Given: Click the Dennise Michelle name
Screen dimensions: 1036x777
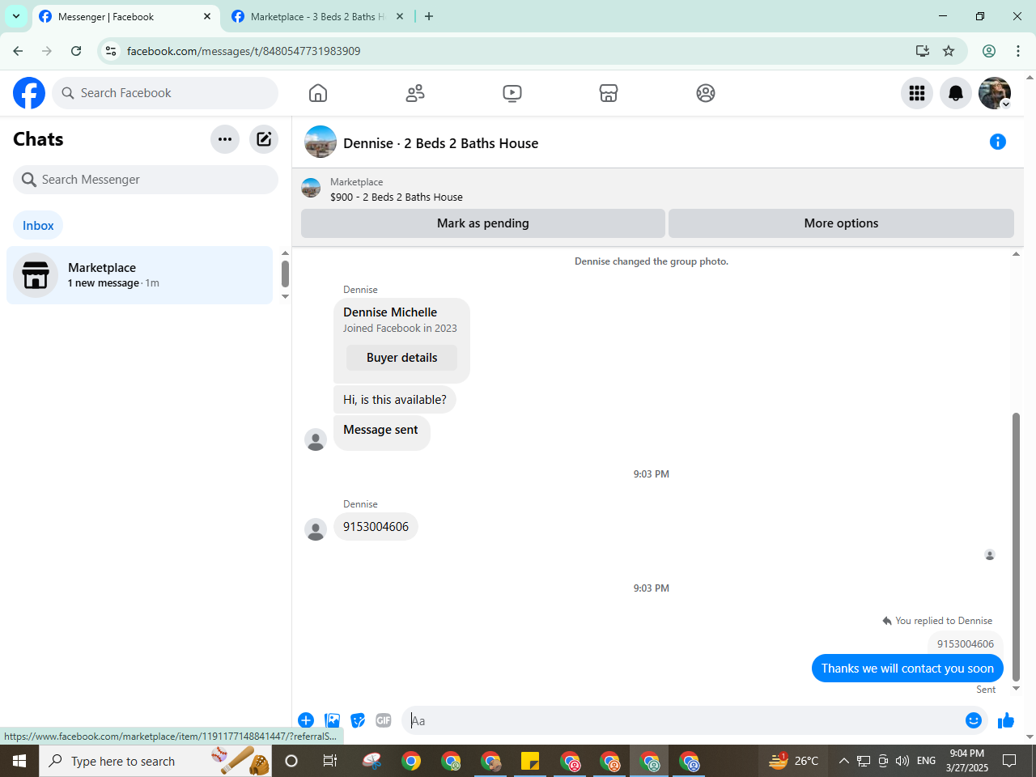Looking at the screenshot, I should [390, 312].
